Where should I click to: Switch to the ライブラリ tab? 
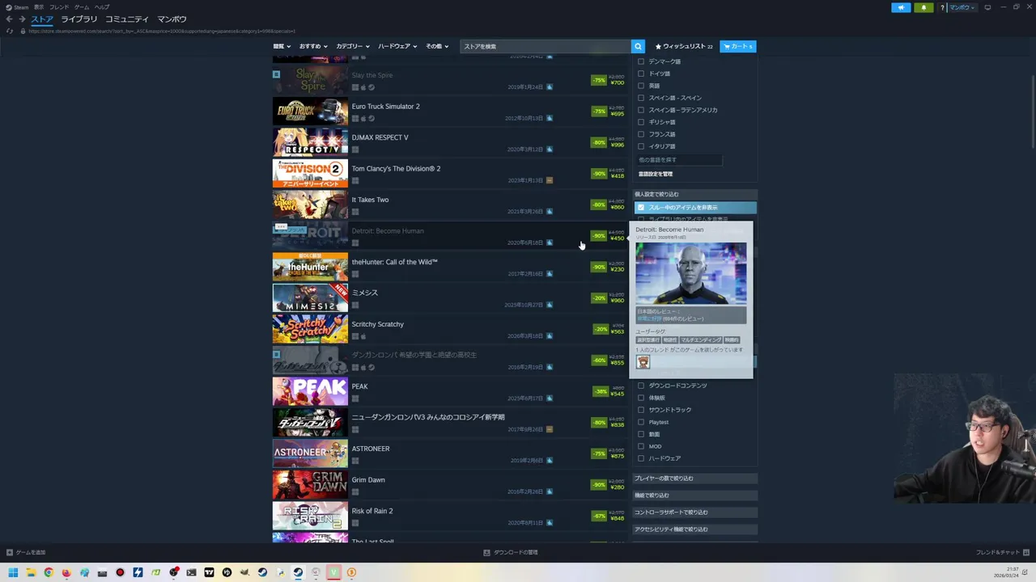pyautogui.click(x=79, y=19)
